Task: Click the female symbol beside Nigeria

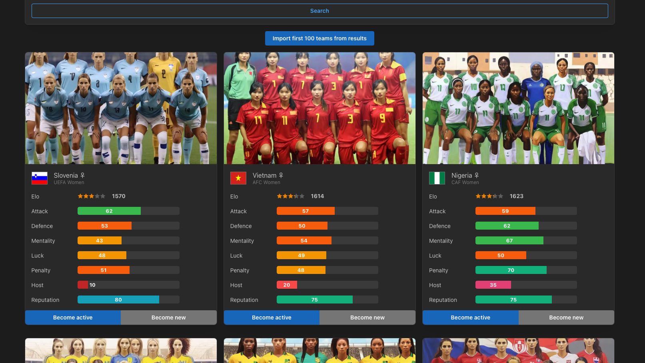Action: pos(477,175)
